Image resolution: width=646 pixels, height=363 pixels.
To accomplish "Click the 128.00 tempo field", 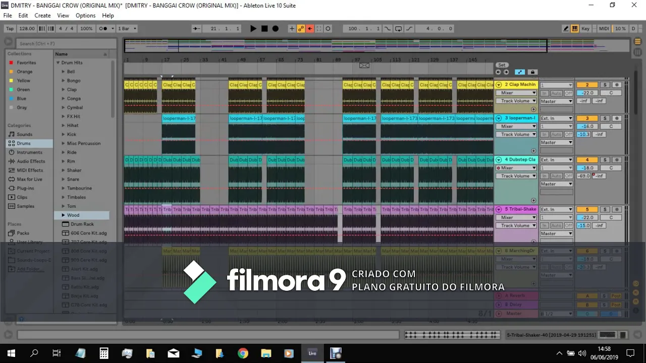I will (x=27, y=29).
